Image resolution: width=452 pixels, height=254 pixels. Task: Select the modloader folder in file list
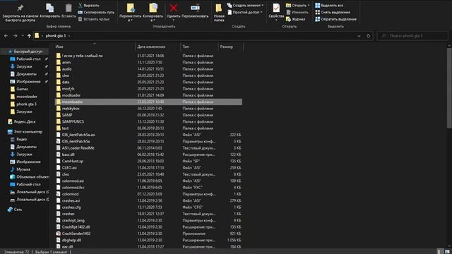[148, 95]
